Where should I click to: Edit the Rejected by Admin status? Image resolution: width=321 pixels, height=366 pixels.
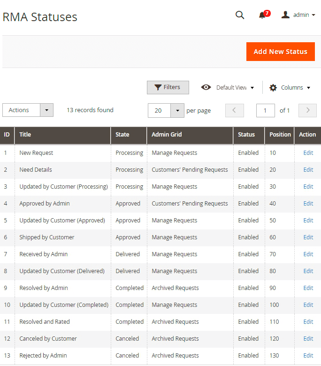click(308, 356)
